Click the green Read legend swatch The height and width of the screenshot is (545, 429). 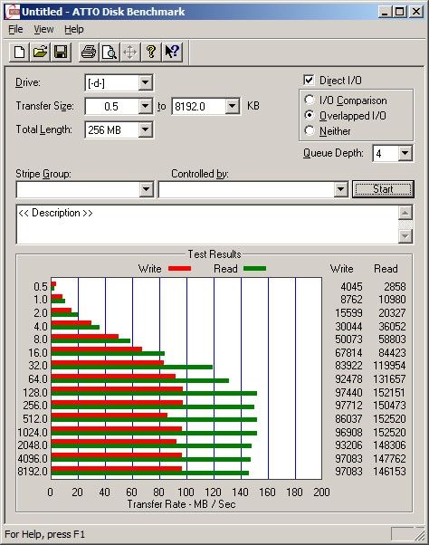254,268
